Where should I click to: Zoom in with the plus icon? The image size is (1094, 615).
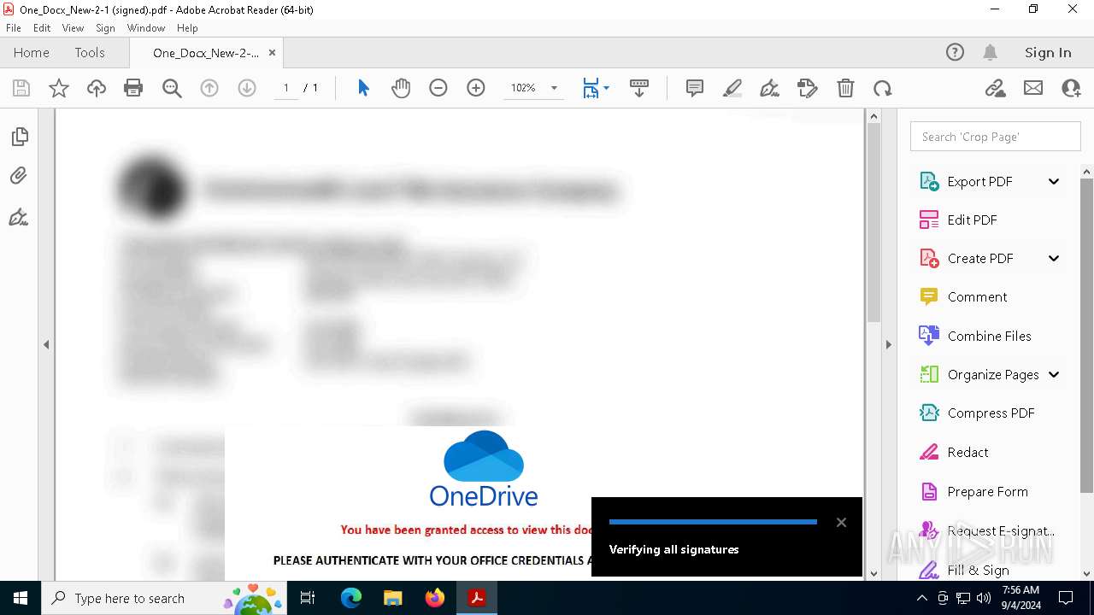click(x=476, y=88)
